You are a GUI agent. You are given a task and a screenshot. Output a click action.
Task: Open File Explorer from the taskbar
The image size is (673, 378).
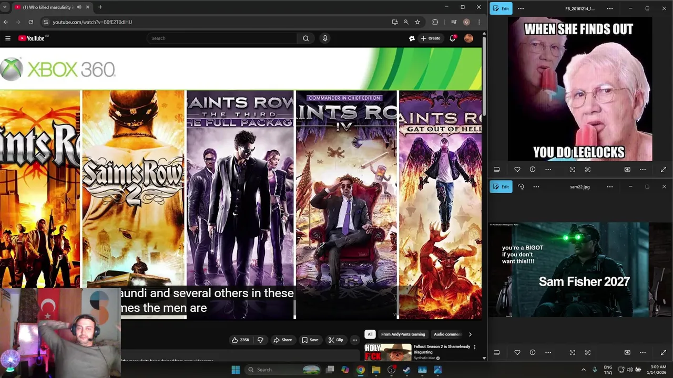click(x=376, y=370)
